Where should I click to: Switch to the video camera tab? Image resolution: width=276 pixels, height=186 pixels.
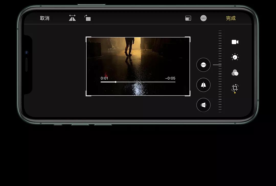235,42
